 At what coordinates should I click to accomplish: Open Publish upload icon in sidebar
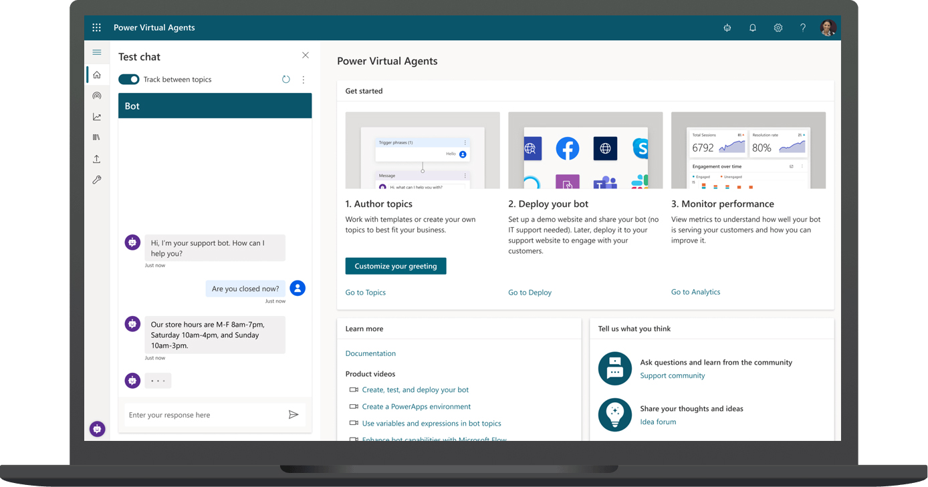tap(97, 159)
